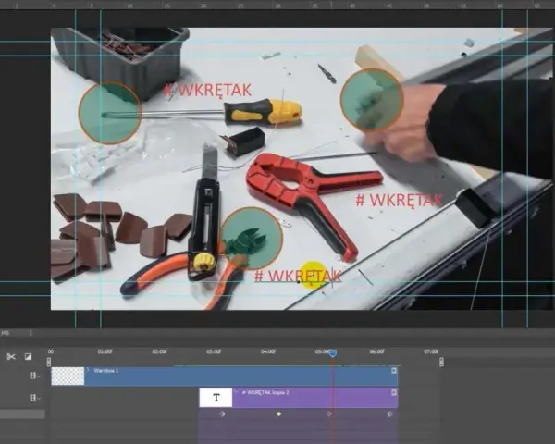Click the motion icon at end of Warstwa 1 clip
The width and height of the screenshot is (555, 444).
coord(394,371)
